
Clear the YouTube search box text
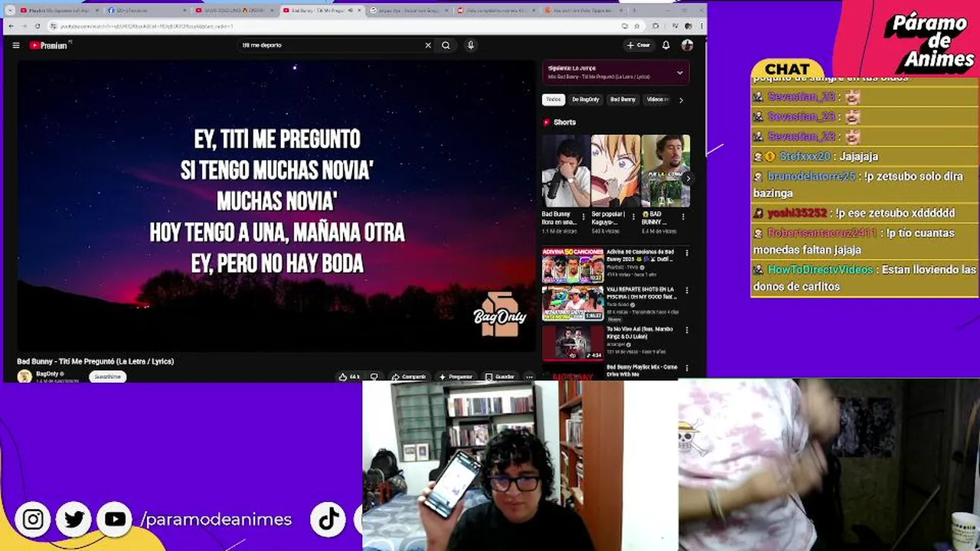click(x=428, y=45)
